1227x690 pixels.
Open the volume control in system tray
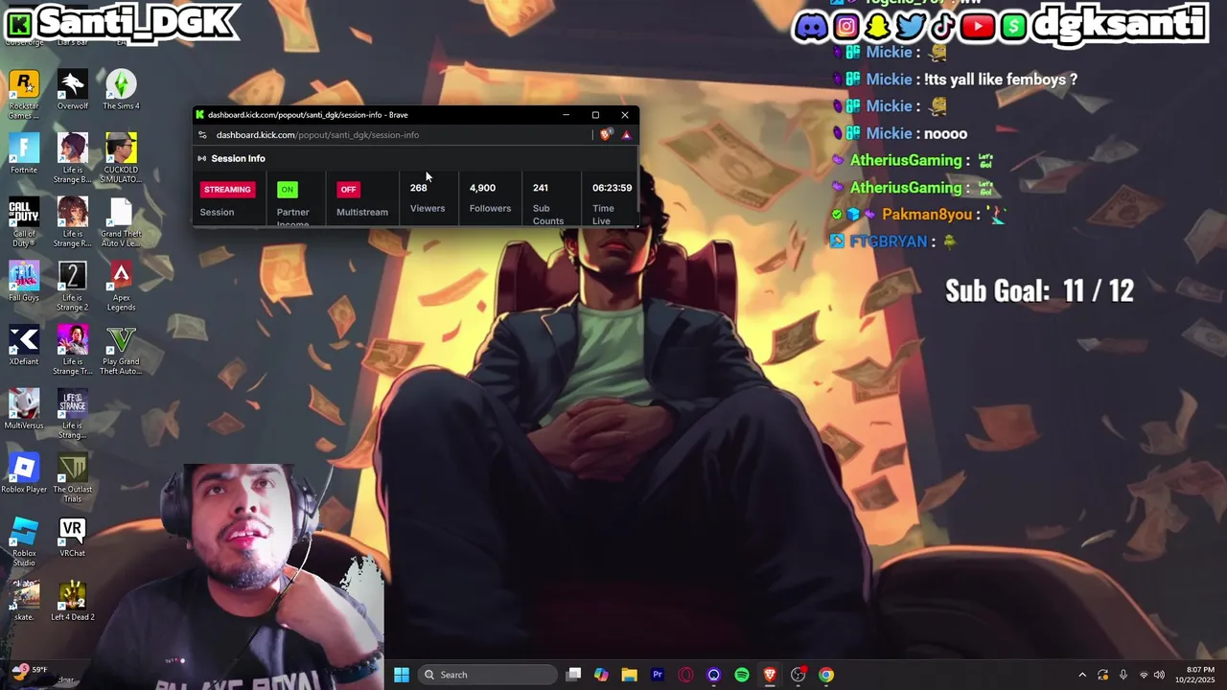point(1159,675)
